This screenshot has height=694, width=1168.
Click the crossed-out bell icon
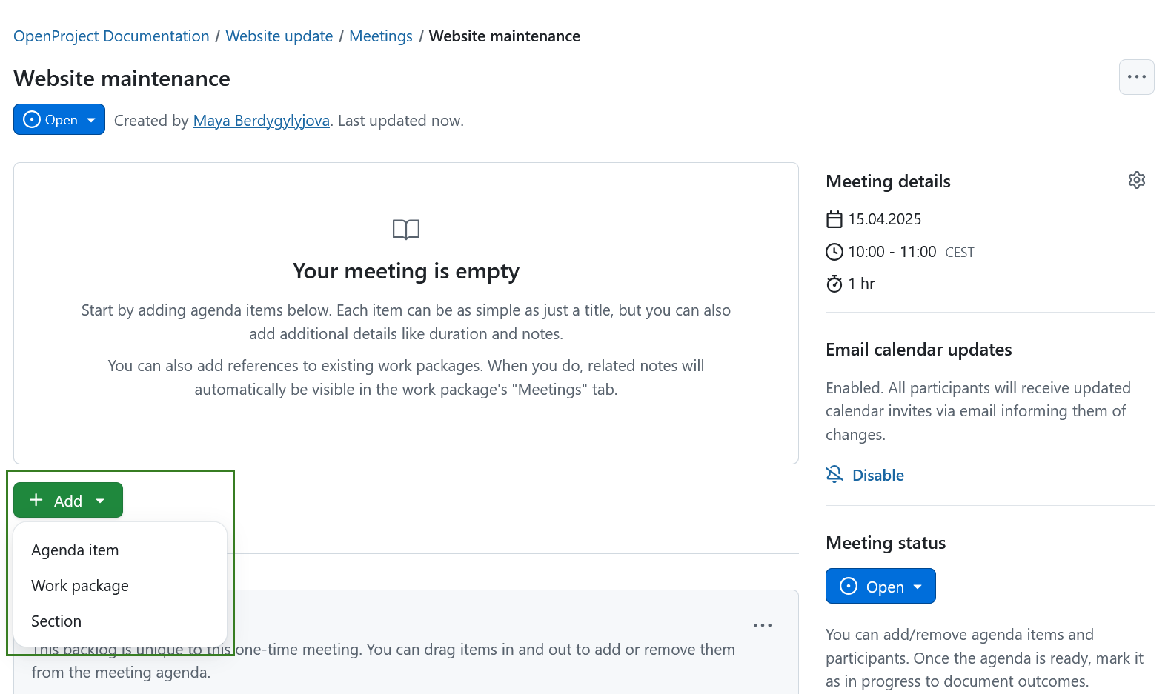834,474
